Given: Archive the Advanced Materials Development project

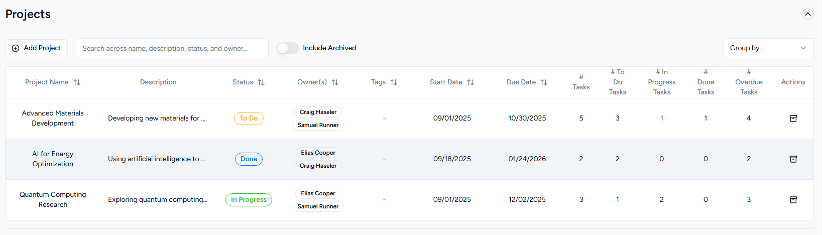Looking at the screenshot, I should pos(793,119).
